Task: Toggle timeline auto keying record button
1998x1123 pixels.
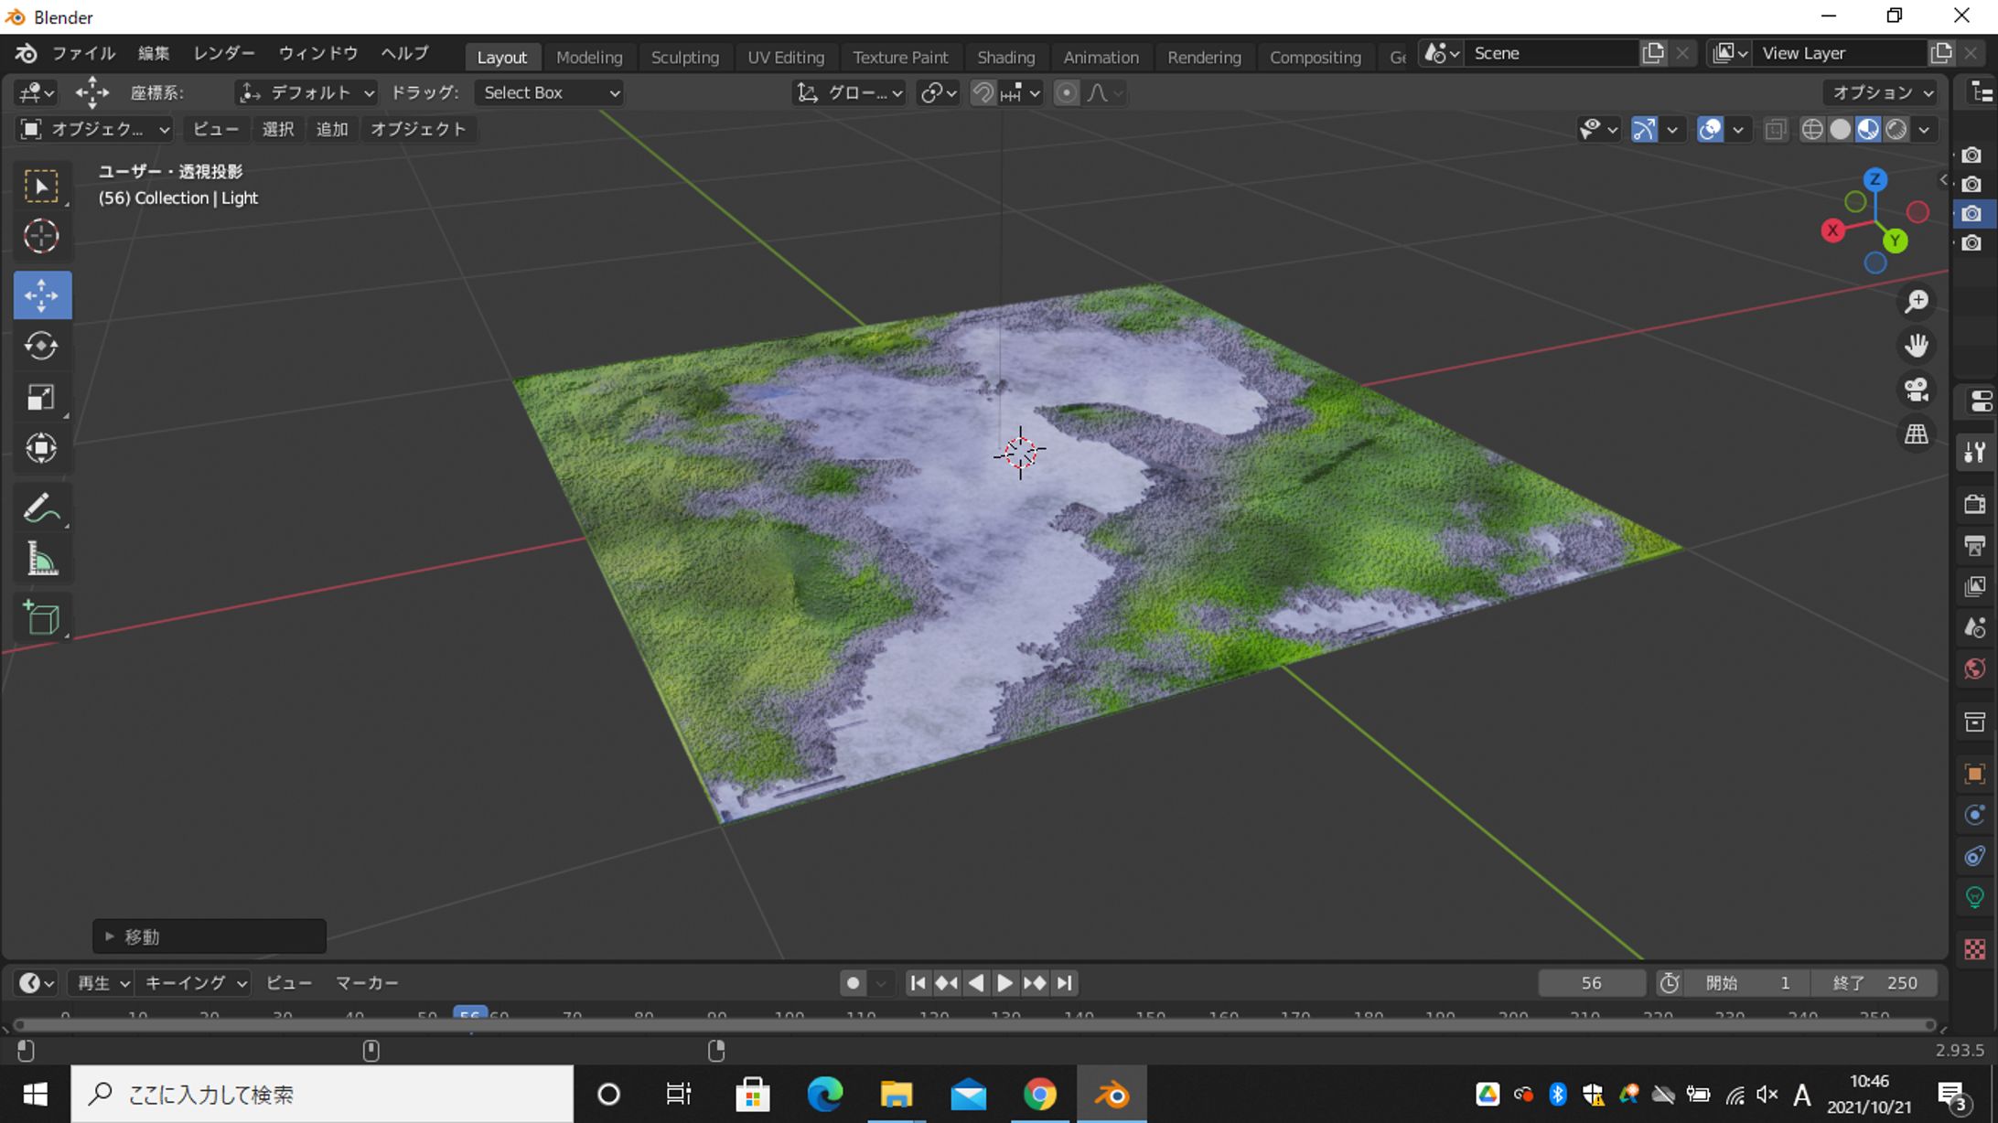Action: tap(854, 983)
